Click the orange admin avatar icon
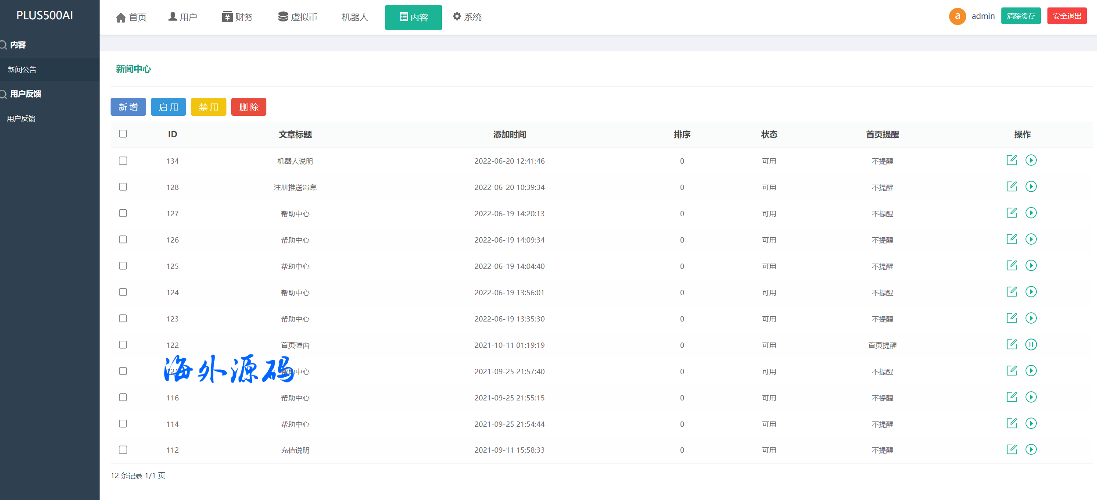This screenshot has width=1097, height=500. [x=957, y=16]
